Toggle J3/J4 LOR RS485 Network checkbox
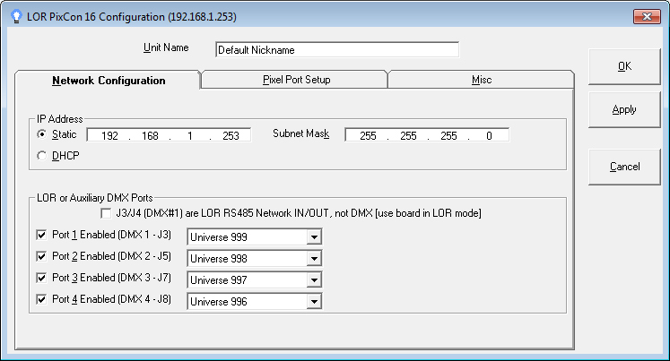The height and width of the screenshot is (361, 670). click(x=104, y=213)
